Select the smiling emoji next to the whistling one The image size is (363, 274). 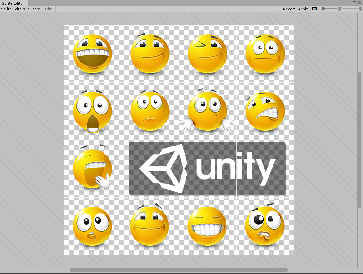point(150,225)
